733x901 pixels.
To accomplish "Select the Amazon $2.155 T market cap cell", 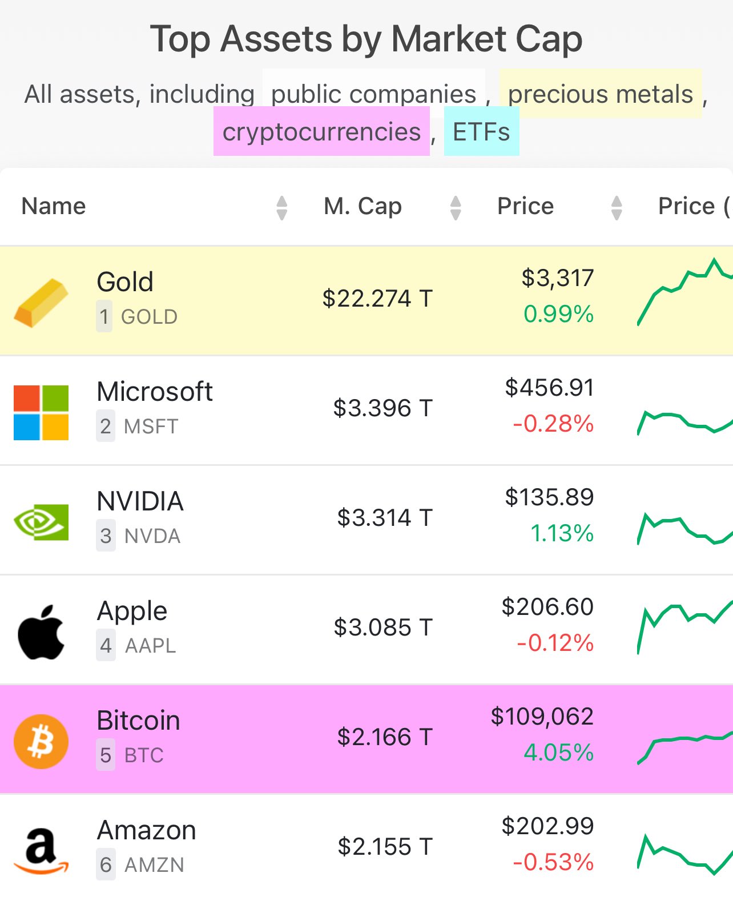I will click(385, 847).
